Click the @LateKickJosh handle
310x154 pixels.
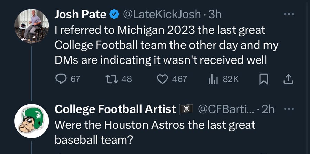[162, 14]
